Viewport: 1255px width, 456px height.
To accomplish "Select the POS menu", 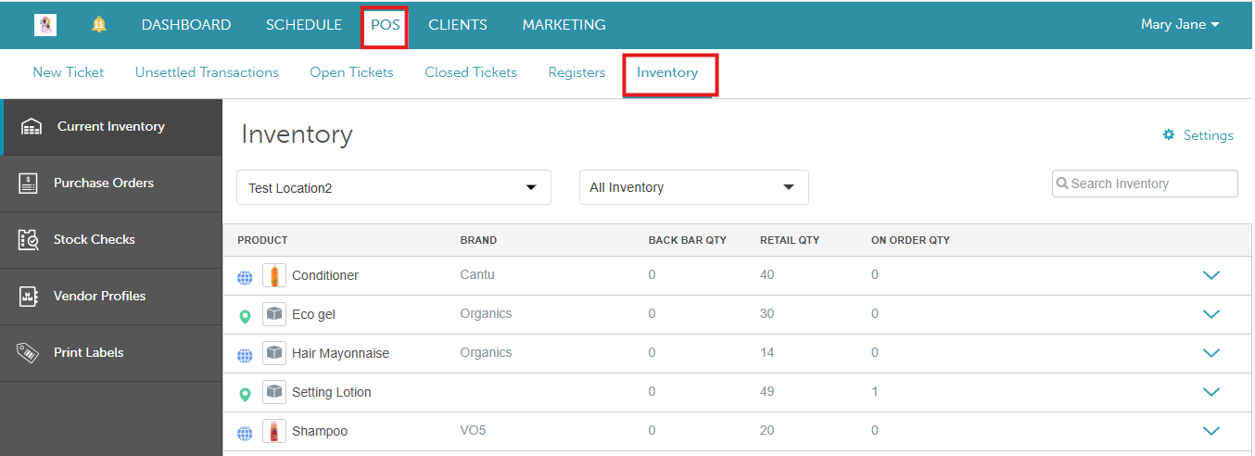I will point(386,25).
